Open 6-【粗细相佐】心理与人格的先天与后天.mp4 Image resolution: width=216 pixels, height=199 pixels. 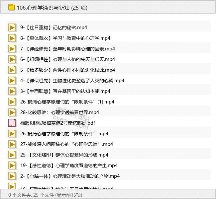(68, 59)
